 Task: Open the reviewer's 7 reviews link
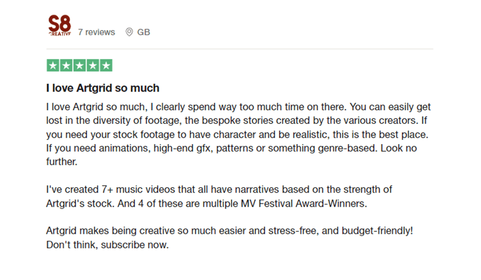[x=96, y=32]
